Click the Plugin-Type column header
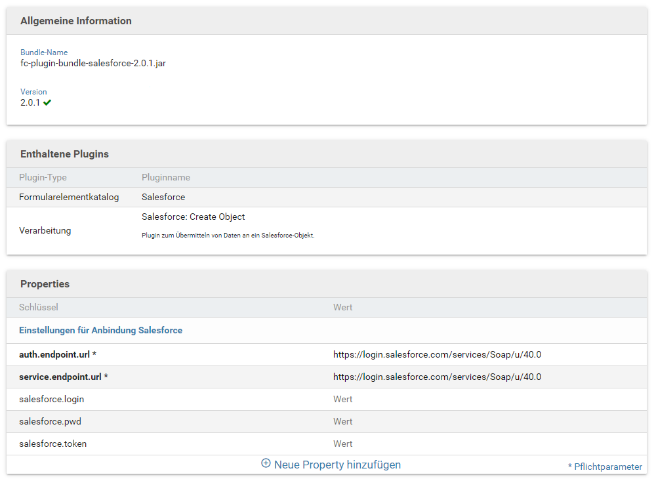The width and height of the screenshot is (656, 479). point(43,177)
